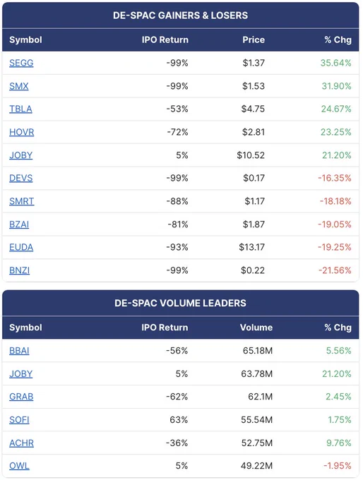
Task: Click % Chg header in volume leaders table
Action: (338, 328)
